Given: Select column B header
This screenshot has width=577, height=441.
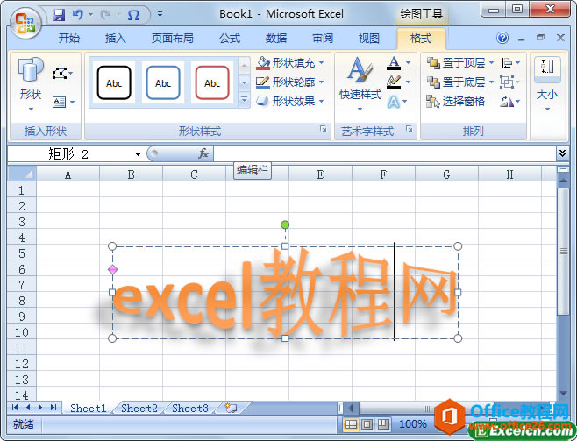Looking at the screenshot, I should pyautogui.click(x=131, y=174).
